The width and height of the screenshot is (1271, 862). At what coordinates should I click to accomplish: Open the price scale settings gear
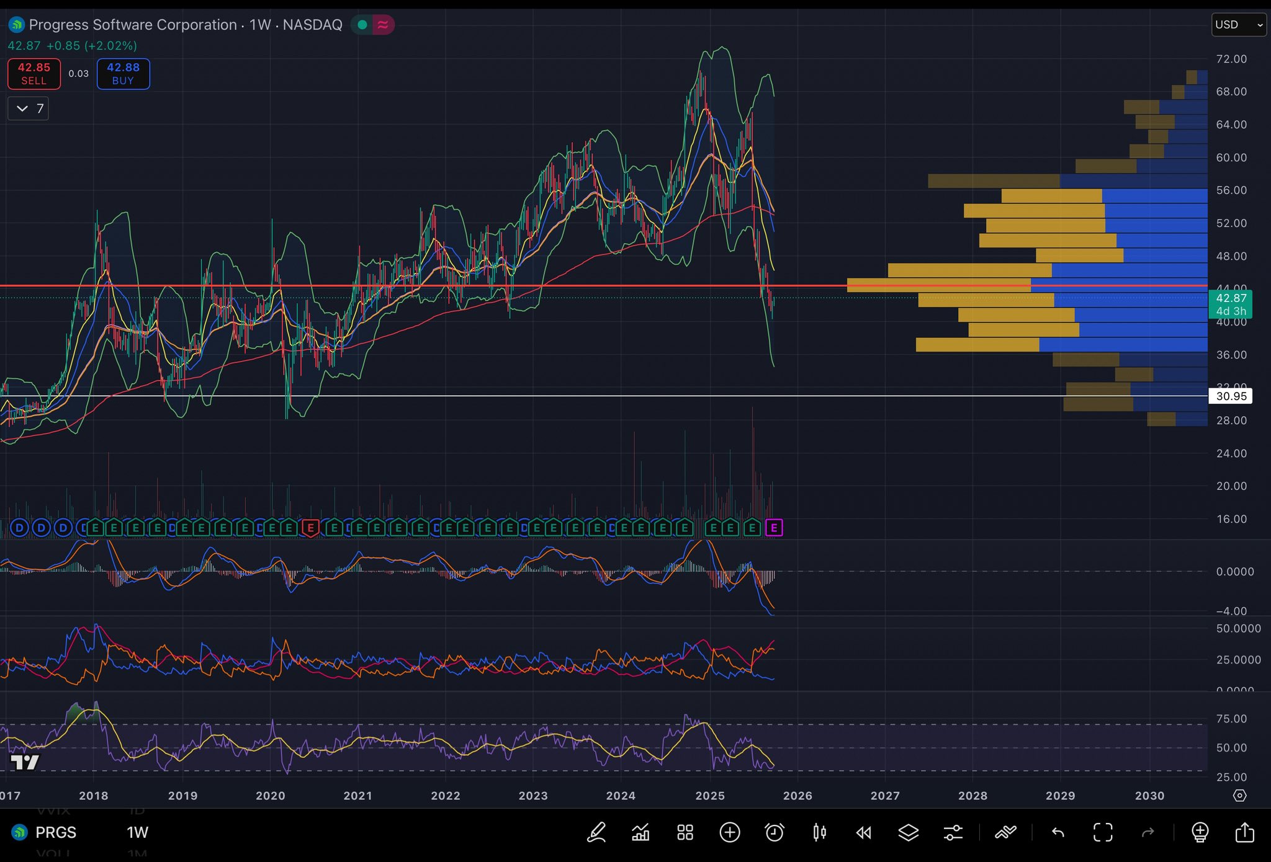coord(1239,796)
